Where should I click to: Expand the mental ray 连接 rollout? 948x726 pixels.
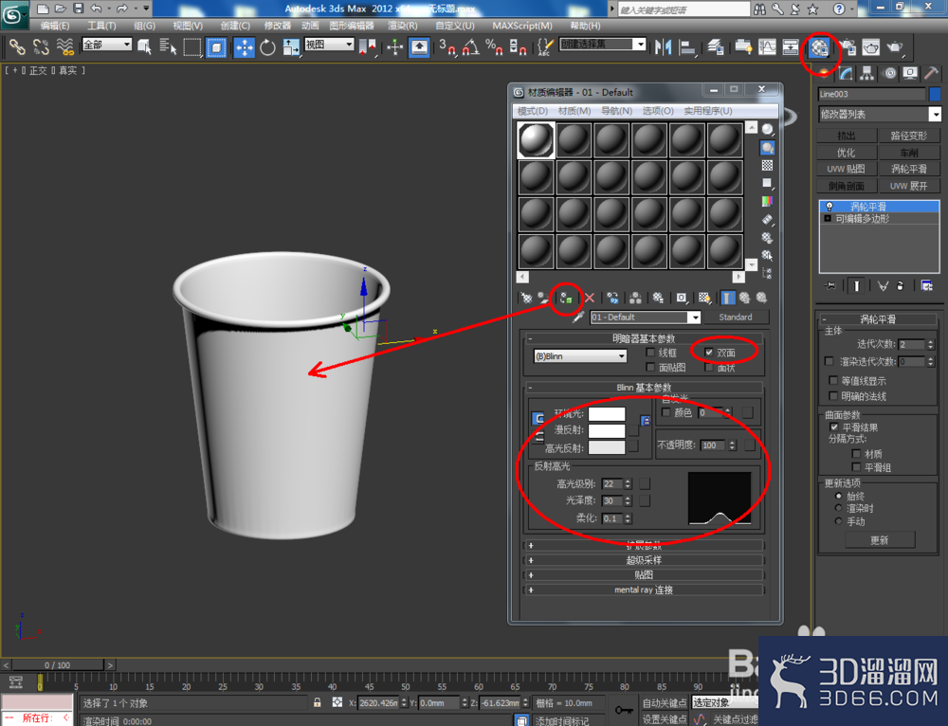click(644, 590)
